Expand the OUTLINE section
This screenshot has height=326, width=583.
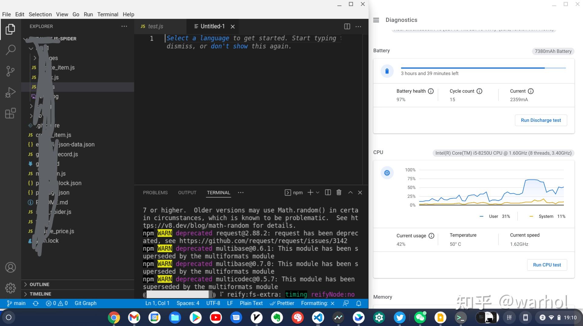pyautogui.click(x=77, y=284)
